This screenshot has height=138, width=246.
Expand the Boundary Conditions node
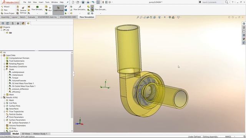(5, 66)
